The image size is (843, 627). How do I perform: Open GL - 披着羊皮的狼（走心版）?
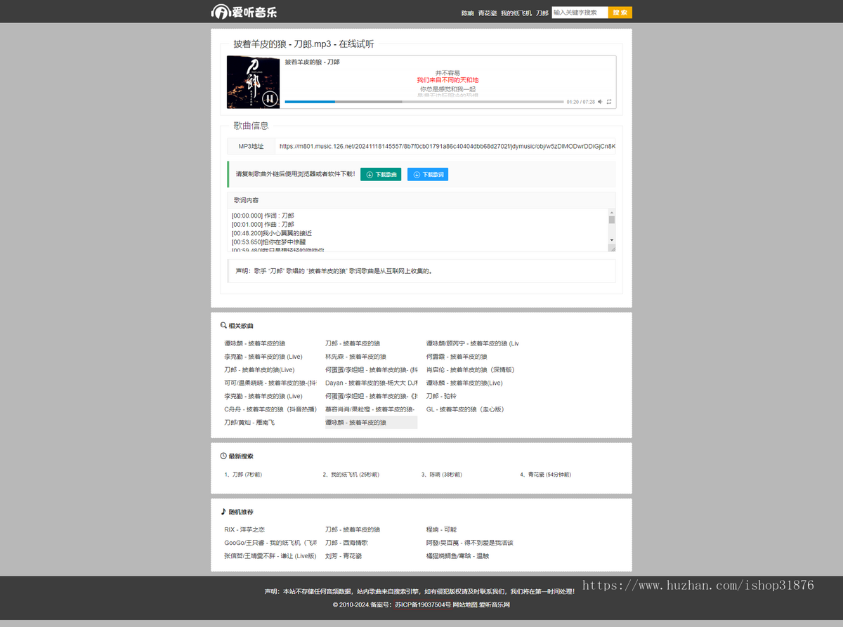[466, 409]
